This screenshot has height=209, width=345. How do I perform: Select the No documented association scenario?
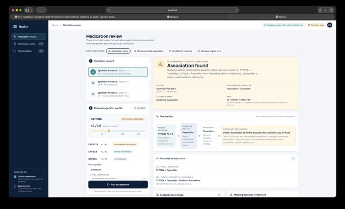click(x=149, y=51)
